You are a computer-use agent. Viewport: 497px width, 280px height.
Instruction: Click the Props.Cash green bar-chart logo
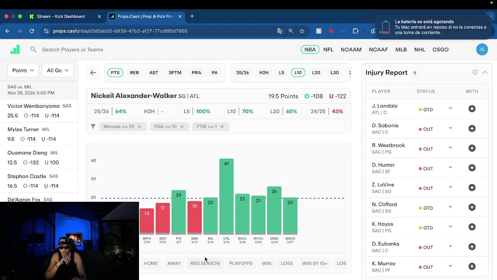[x=15, y=49]
